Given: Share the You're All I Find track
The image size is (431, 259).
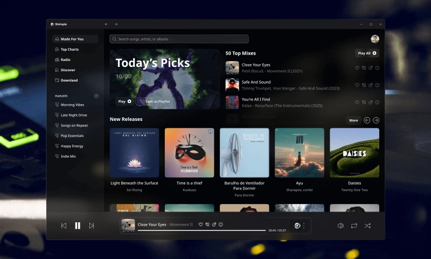Looking at the screenshot, I should pyautogui.click(x=371, y=103).
